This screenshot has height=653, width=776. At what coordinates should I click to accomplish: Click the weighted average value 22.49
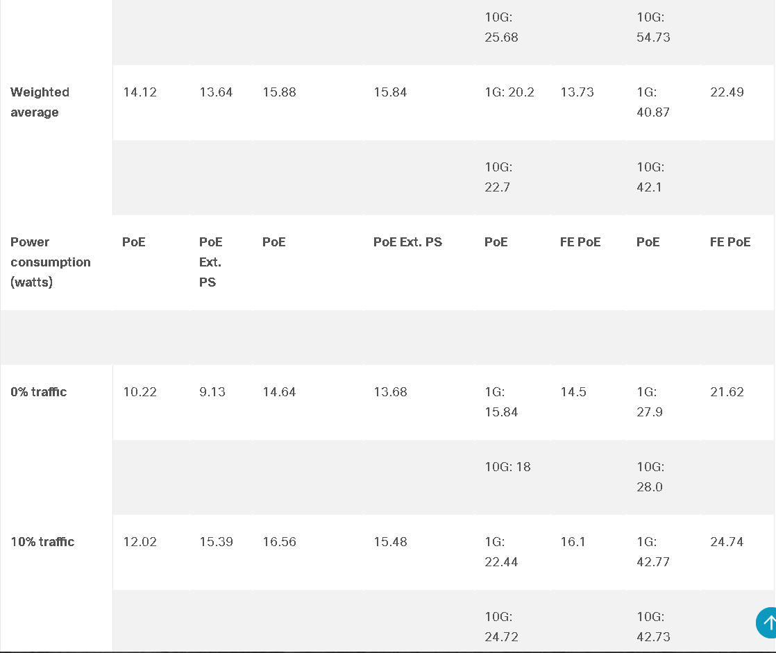pos(727,92)
